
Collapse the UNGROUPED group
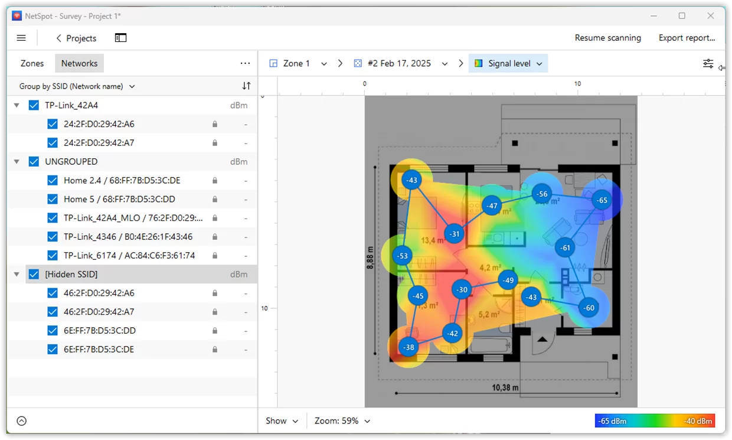(x=17, y=161)
